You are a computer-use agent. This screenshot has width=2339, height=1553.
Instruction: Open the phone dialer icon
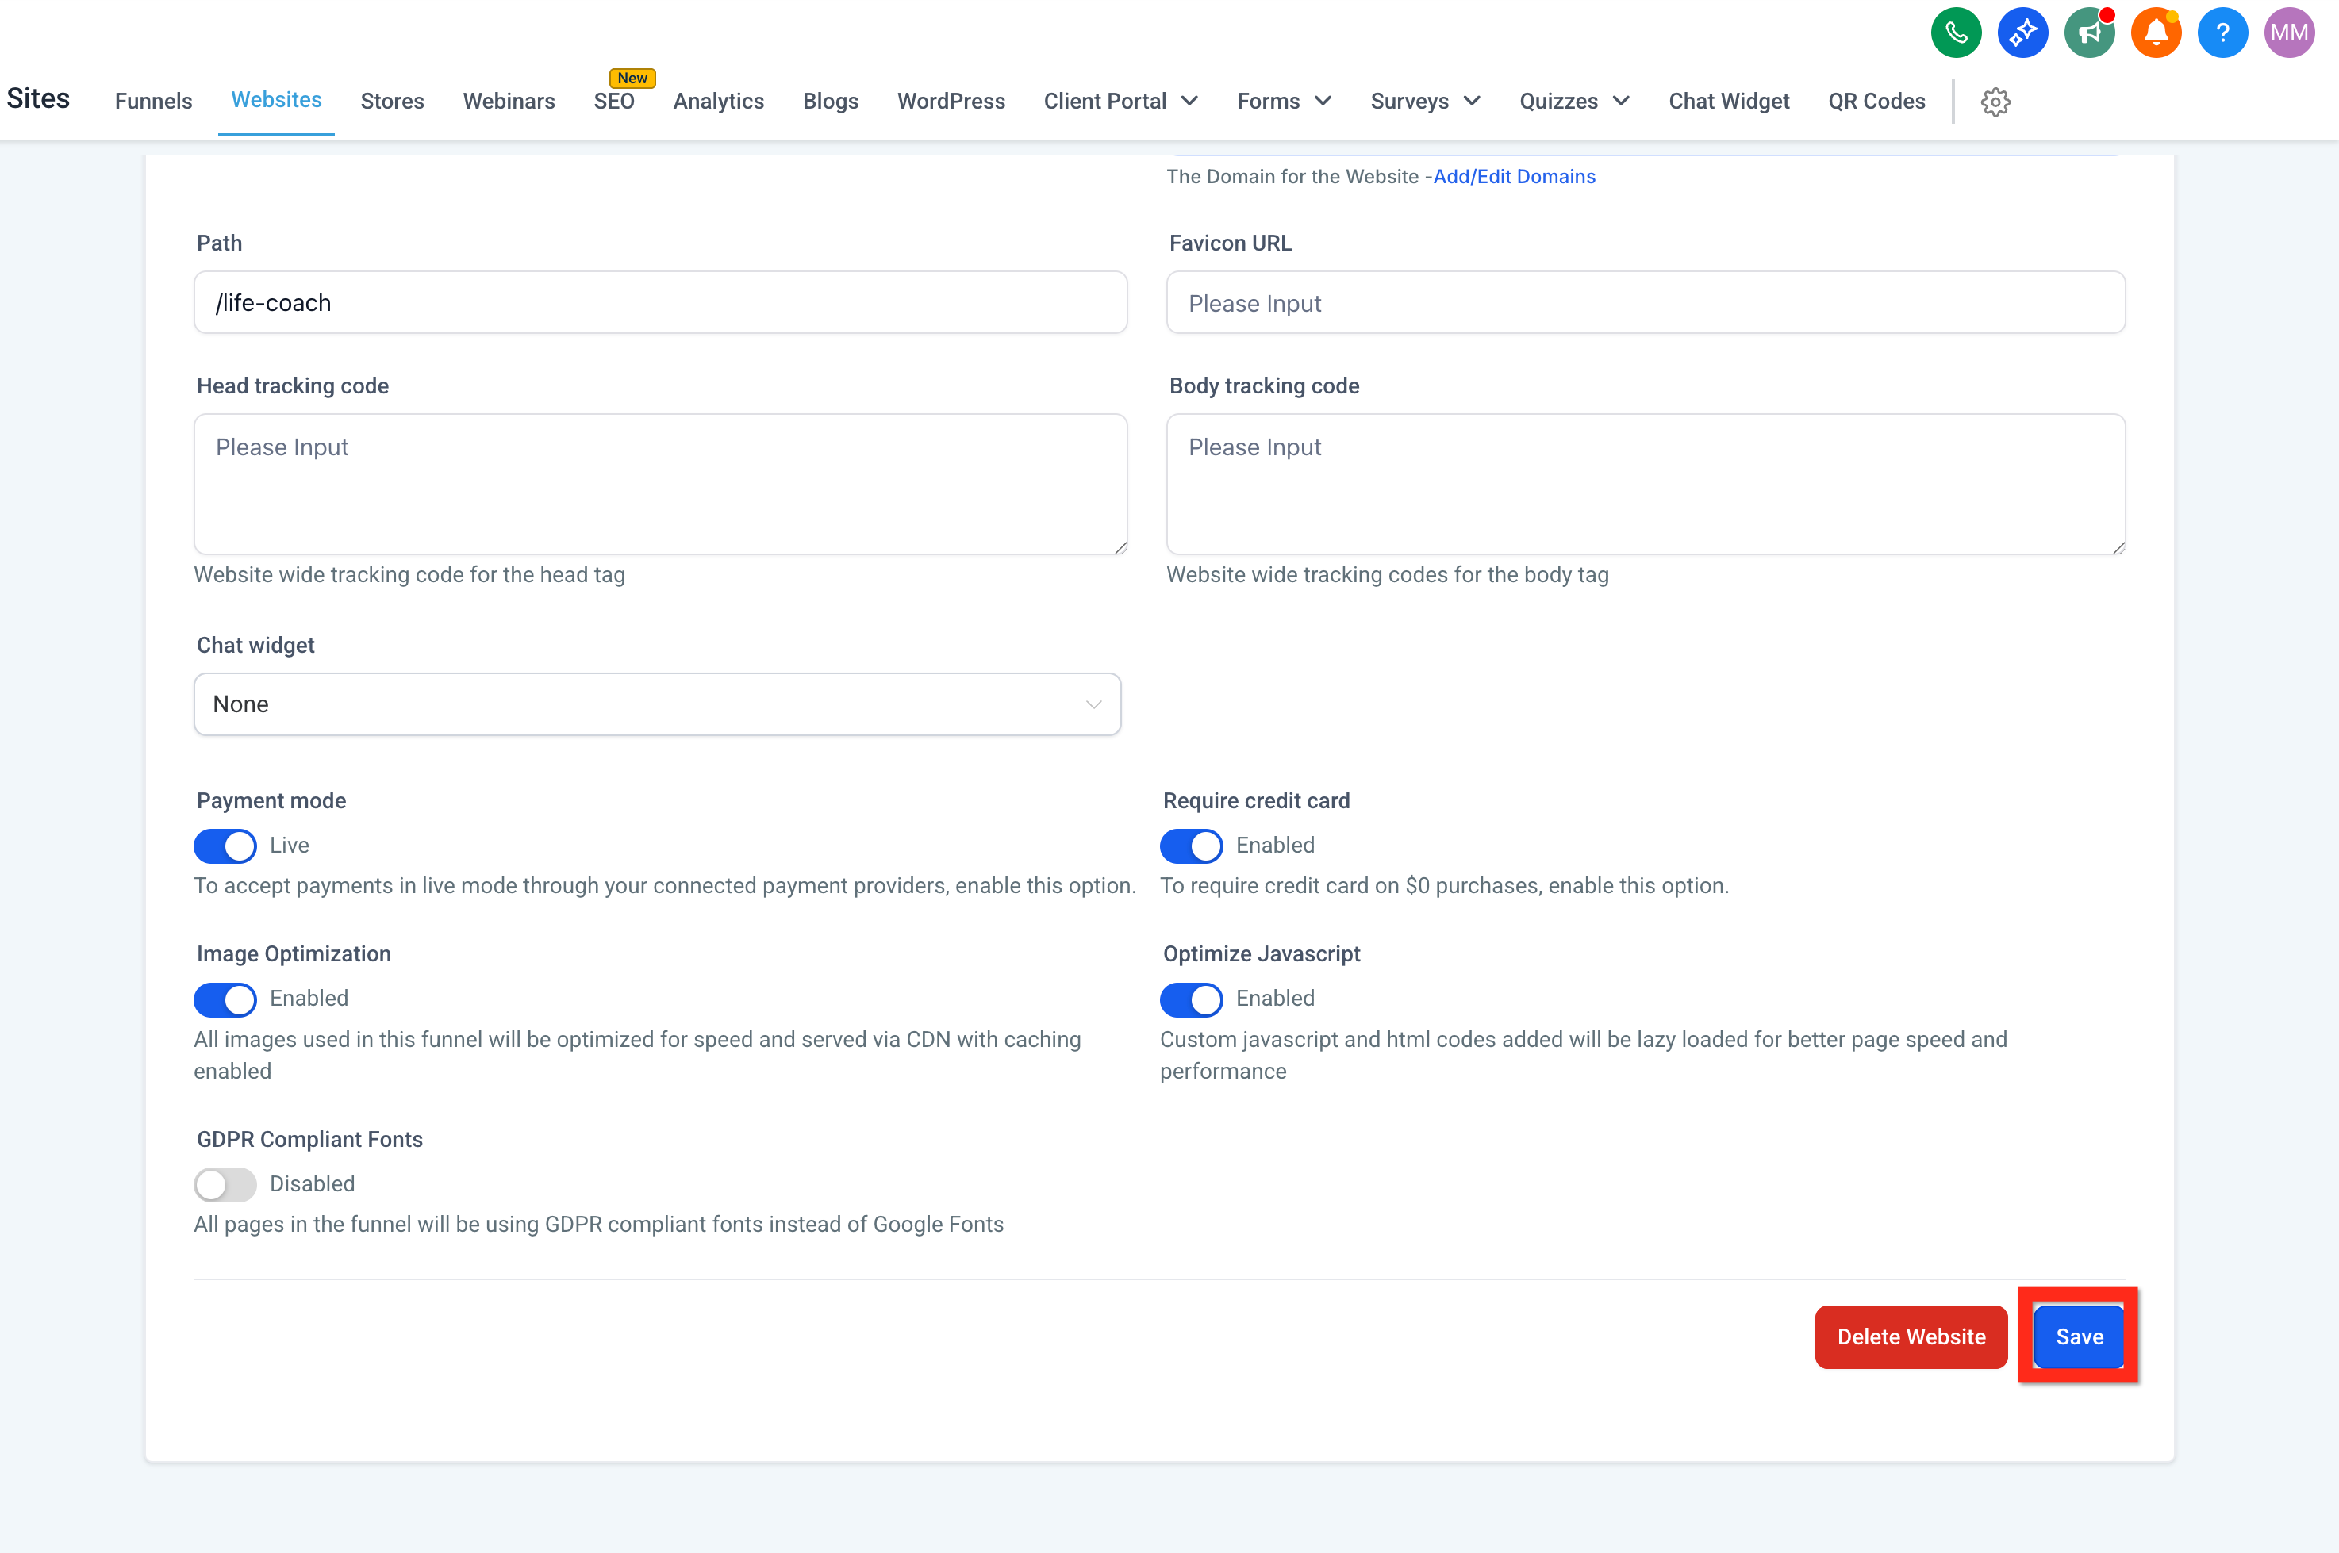tap(1957, 32)
